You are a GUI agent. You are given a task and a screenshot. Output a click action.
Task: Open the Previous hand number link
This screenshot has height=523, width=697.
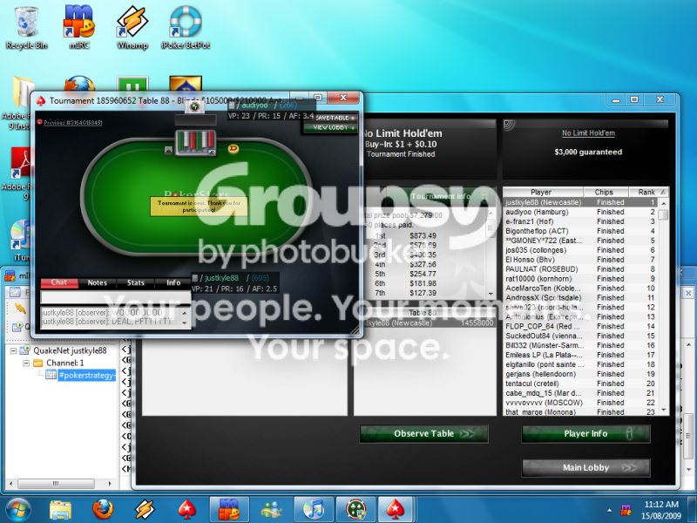pyautogui.click(x=73, y=123)
